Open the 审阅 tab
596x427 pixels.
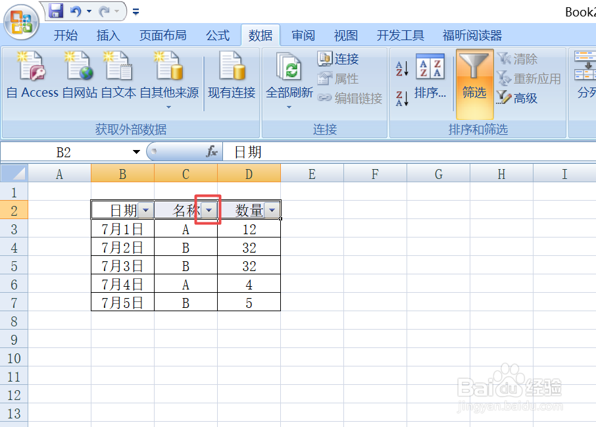click(x=303, y=36)
